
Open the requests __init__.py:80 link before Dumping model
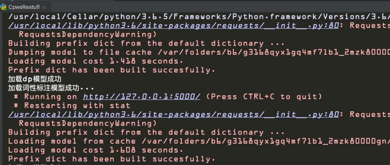(x=174, y=26)
